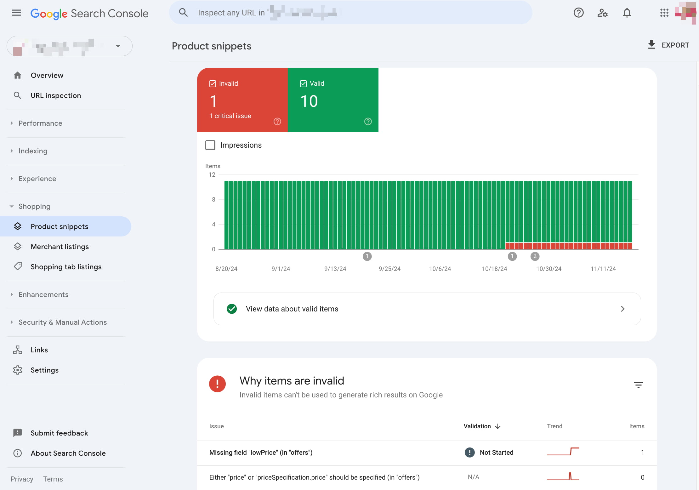Click the Items column header
This screenshot has width=699, height=490.
(x=637, y=426)
